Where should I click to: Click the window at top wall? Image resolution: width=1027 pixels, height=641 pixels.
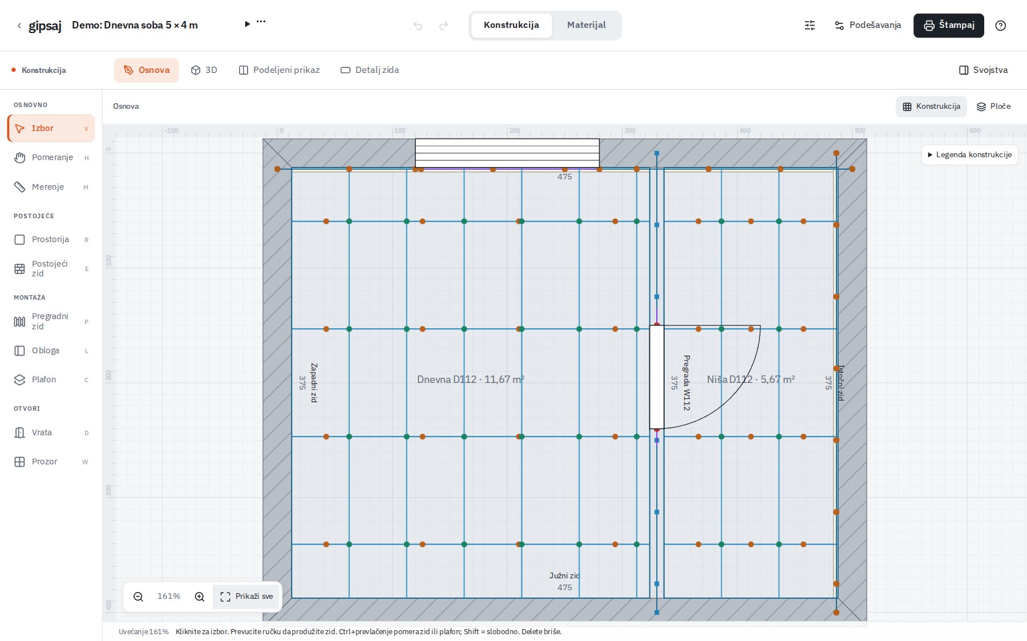(507, 153)
